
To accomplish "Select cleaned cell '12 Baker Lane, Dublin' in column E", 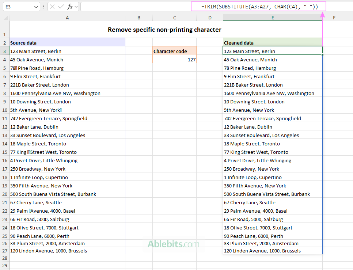I will [x=273, y=126].
